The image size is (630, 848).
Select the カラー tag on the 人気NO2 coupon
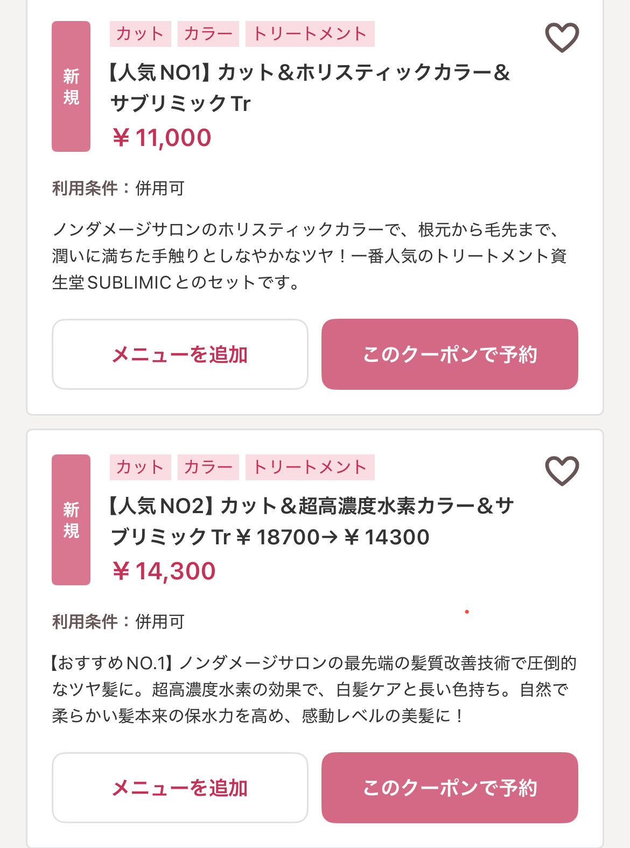pyautogui.click(x=208, y=467)
